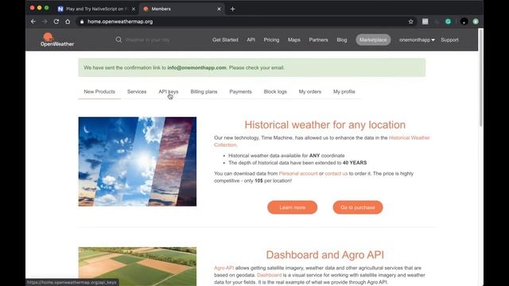
Task: Expand the onemonthapp account dropdown
Action: click(x=417, y=40)
